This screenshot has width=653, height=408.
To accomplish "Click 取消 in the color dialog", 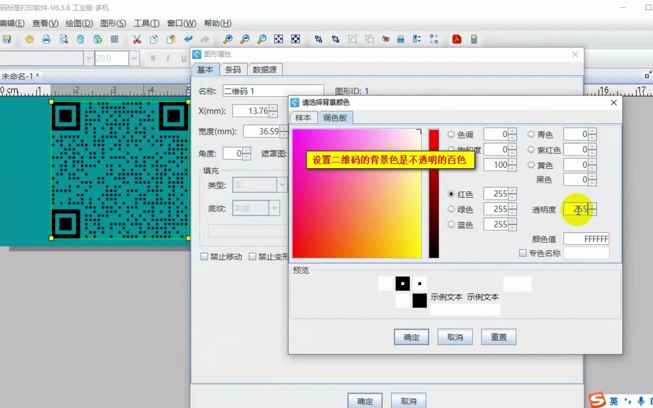I will pyautogui.click(x=455, y=337).
